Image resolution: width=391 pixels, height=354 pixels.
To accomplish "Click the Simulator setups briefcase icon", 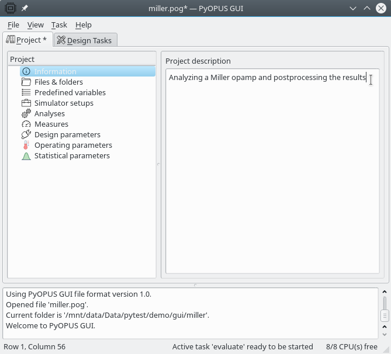I will click(x=26, y=103).
